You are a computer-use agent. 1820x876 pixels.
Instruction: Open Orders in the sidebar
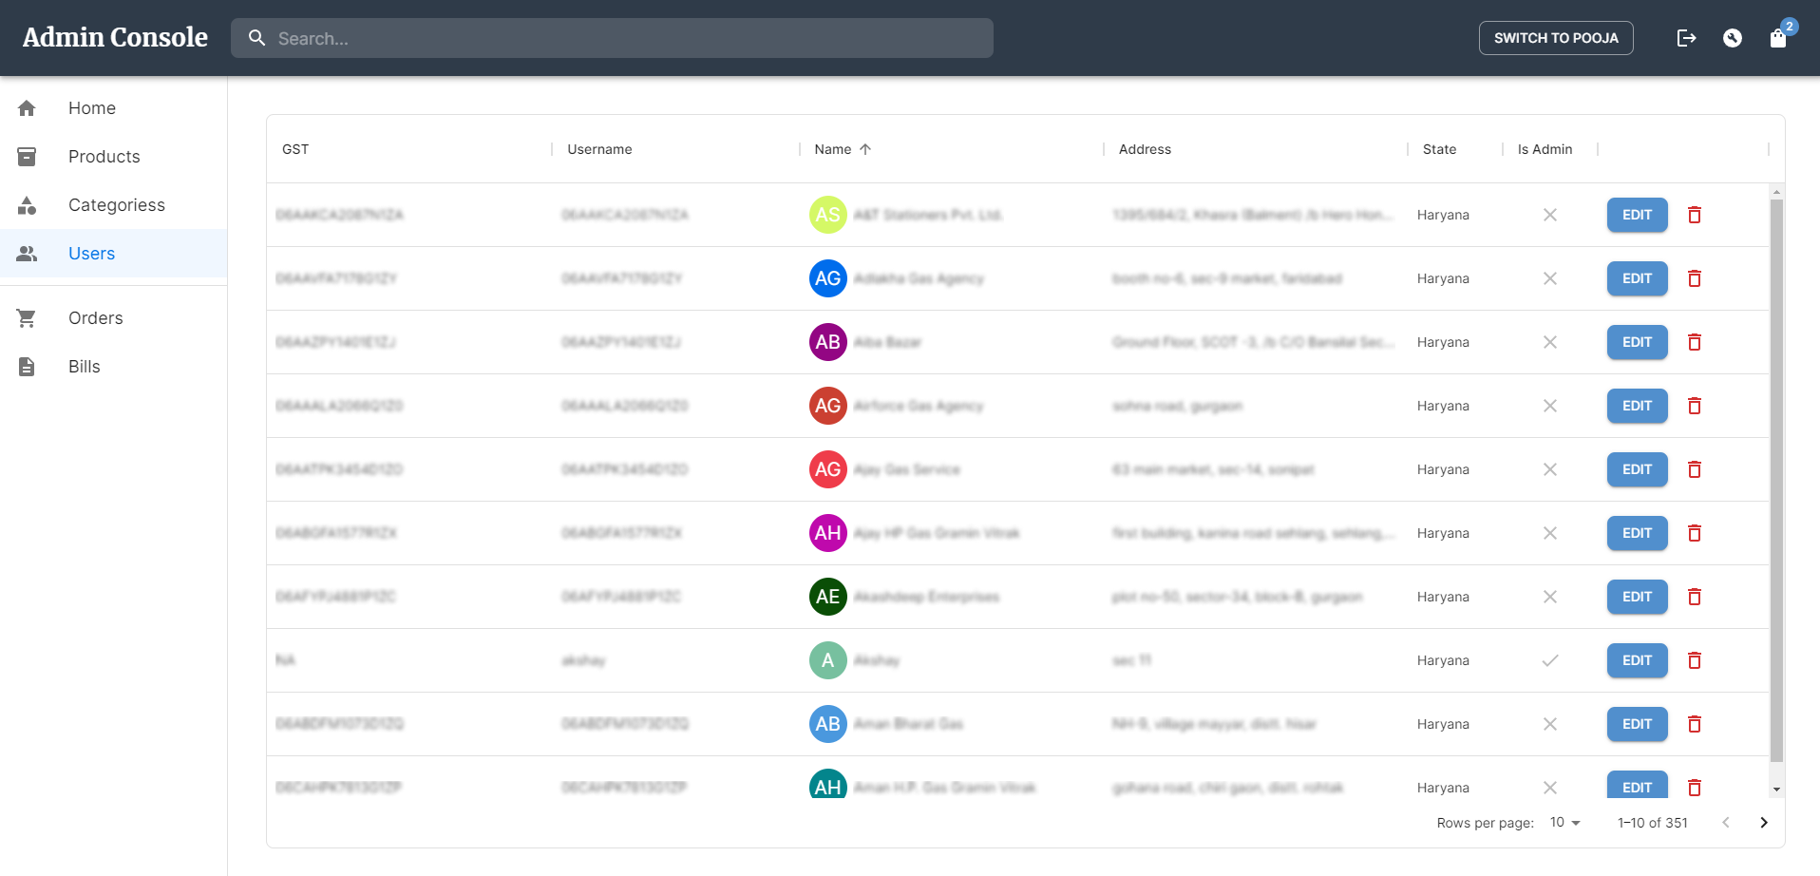tap(114, 318)
